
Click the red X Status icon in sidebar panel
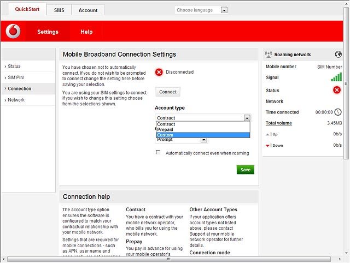point(337,90)
